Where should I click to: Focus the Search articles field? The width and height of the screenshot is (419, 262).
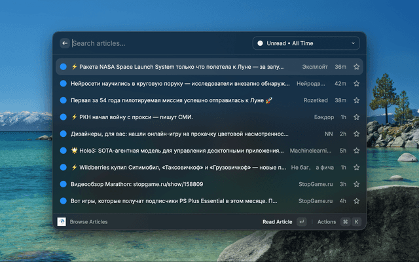tap(157, 43)
